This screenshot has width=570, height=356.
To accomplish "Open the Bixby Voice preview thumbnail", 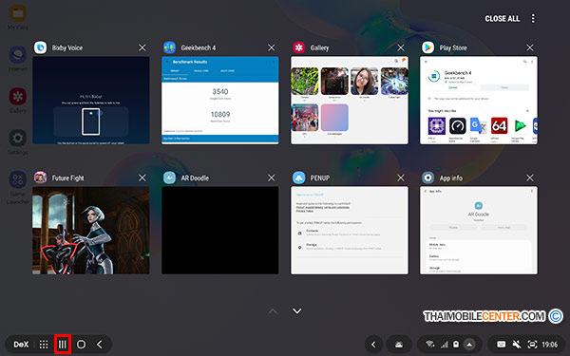I will coord(91,101).
